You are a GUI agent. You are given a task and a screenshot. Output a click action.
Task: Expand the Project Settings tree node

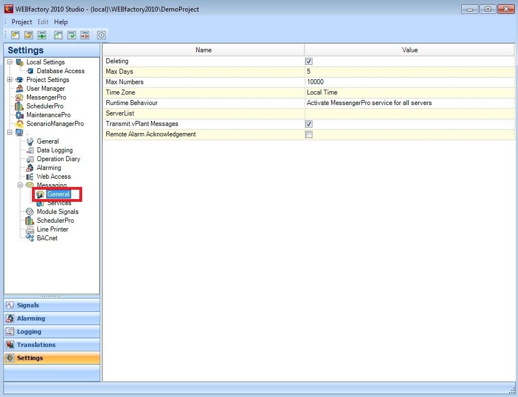tap(9, 80)
